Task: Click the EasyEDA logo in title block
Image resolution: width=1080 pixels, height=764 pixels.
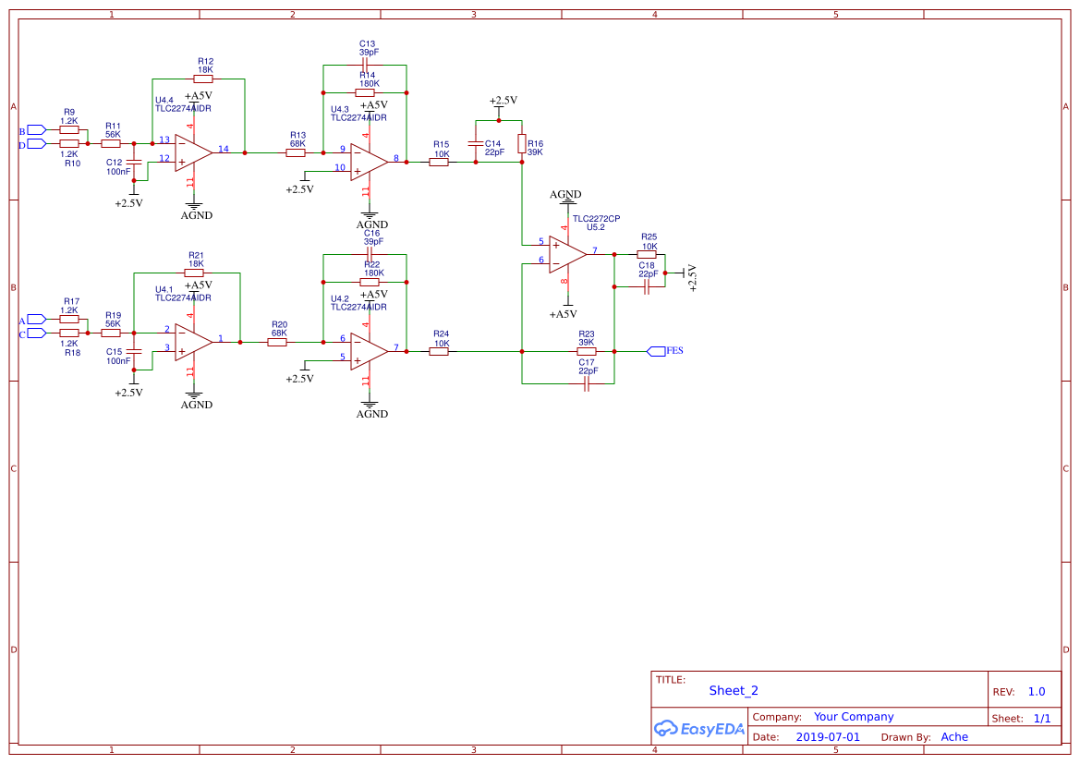Action: click(699, 729)
